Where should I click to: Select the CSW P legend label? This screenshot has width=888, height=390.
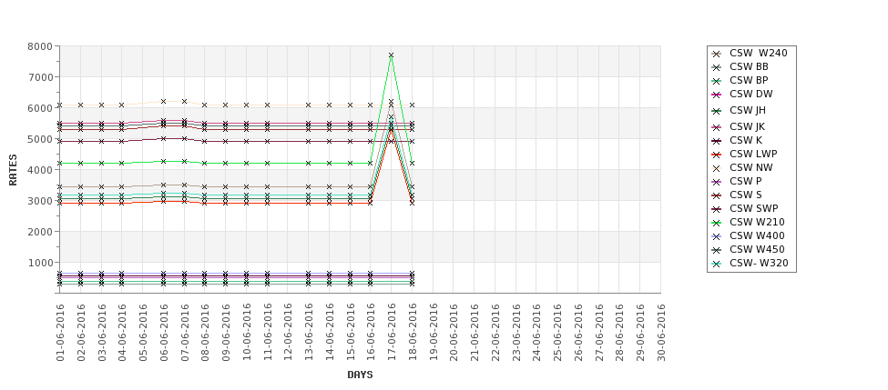tap(746, 181)
